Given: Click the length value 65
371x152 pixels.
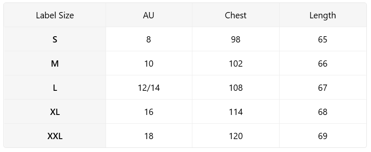Looking at the screenshot, I should (x=323, y=39).
